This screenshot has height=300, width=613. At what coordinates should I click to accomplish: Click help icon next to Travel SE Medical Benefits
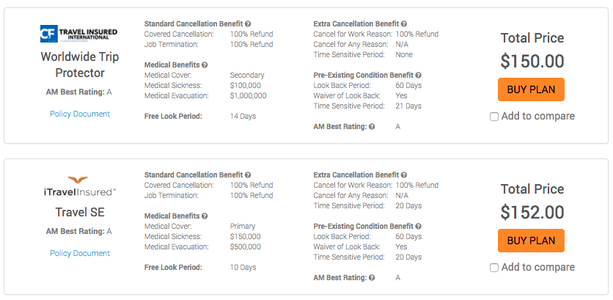tap(205, 216)
